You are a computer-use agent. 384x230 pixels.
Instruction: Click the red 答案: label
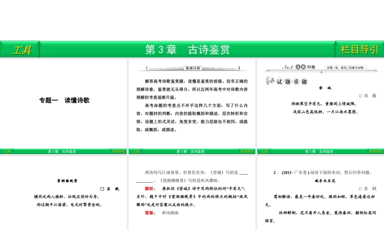150,213
